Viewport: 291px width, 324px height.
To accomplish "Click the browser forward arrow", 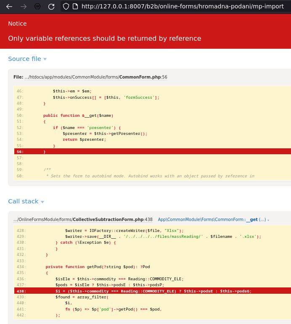I will point(24,6).
